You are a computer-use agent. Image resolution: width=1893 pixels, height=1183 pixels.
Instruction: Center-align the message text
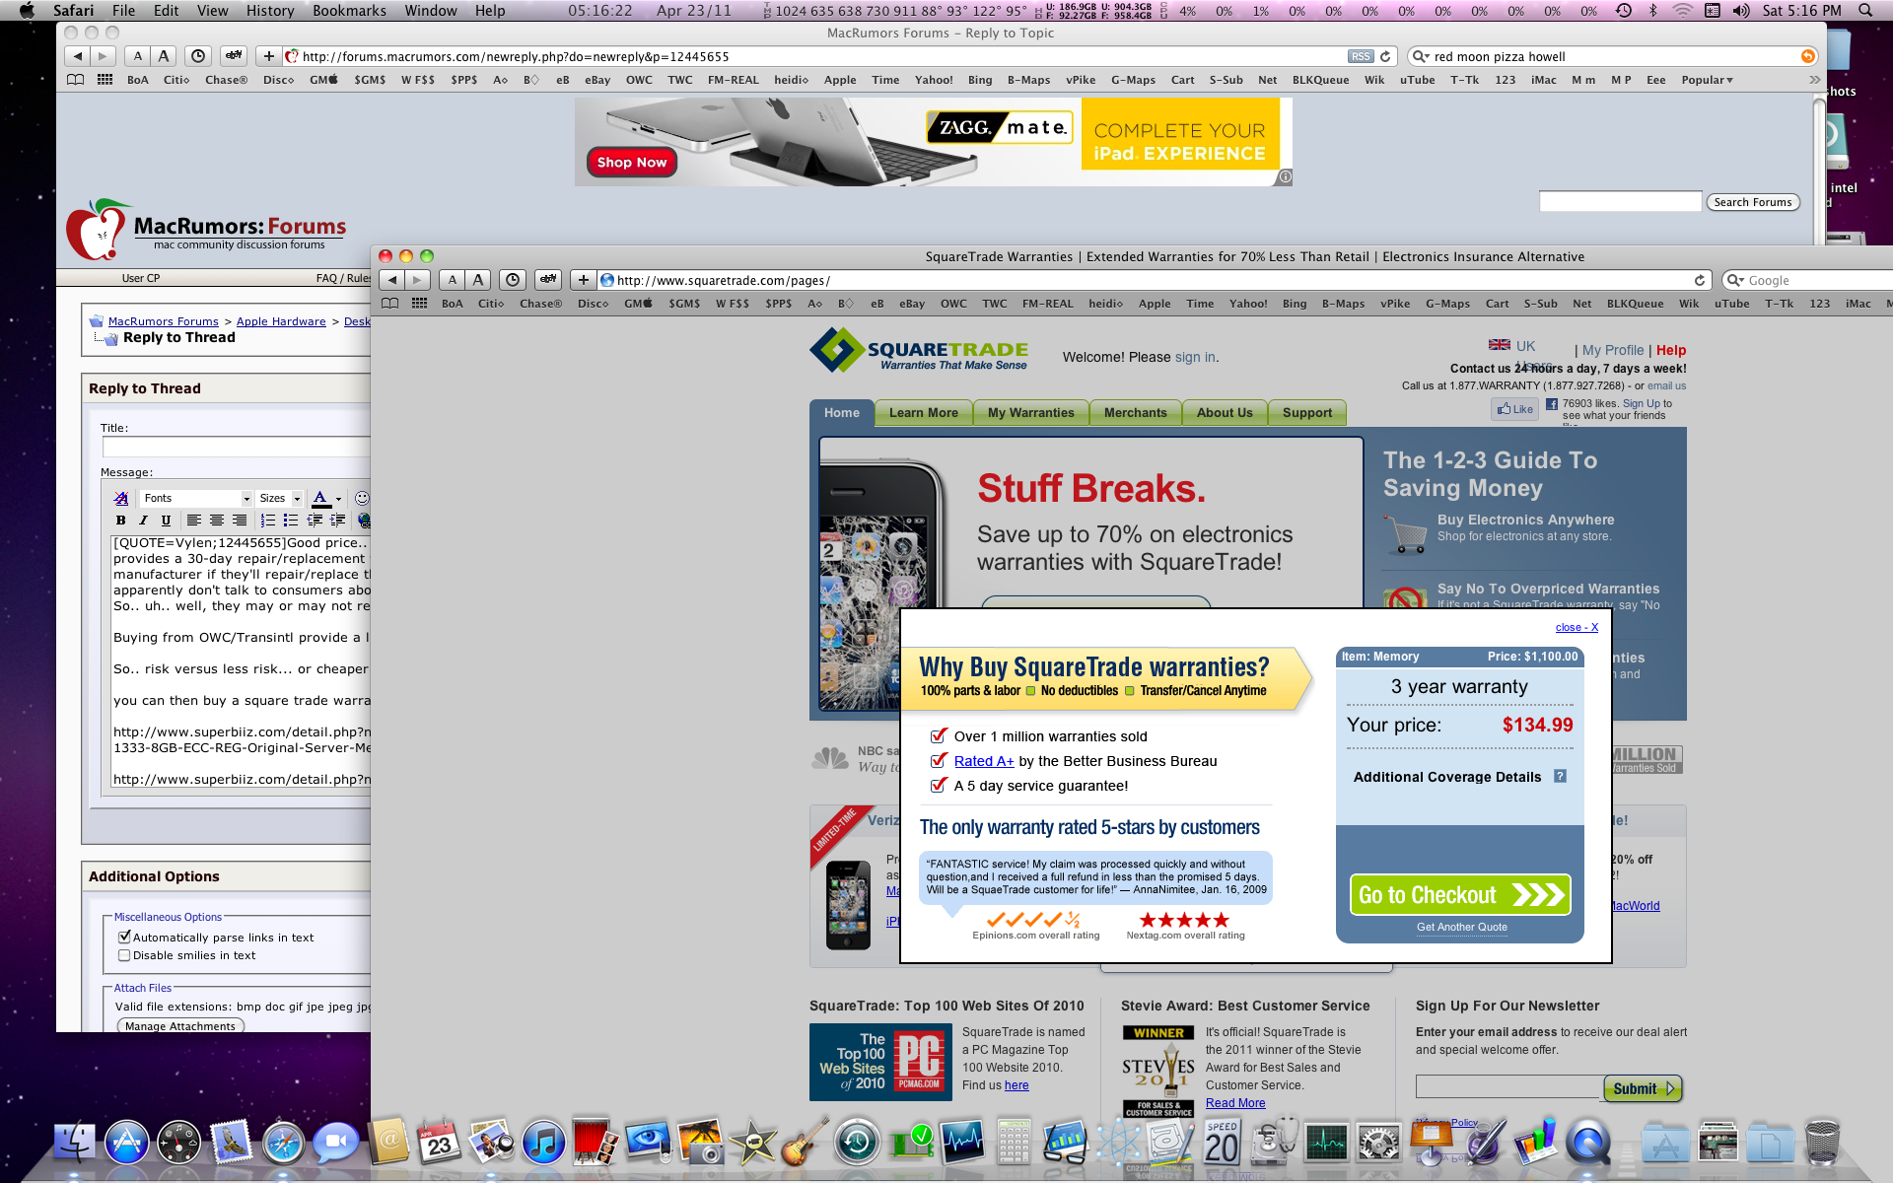coord(217,521)
